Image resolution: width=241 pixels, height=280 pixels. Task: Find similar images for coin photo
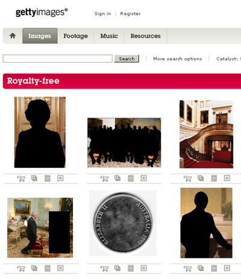[x=143, y=268]
